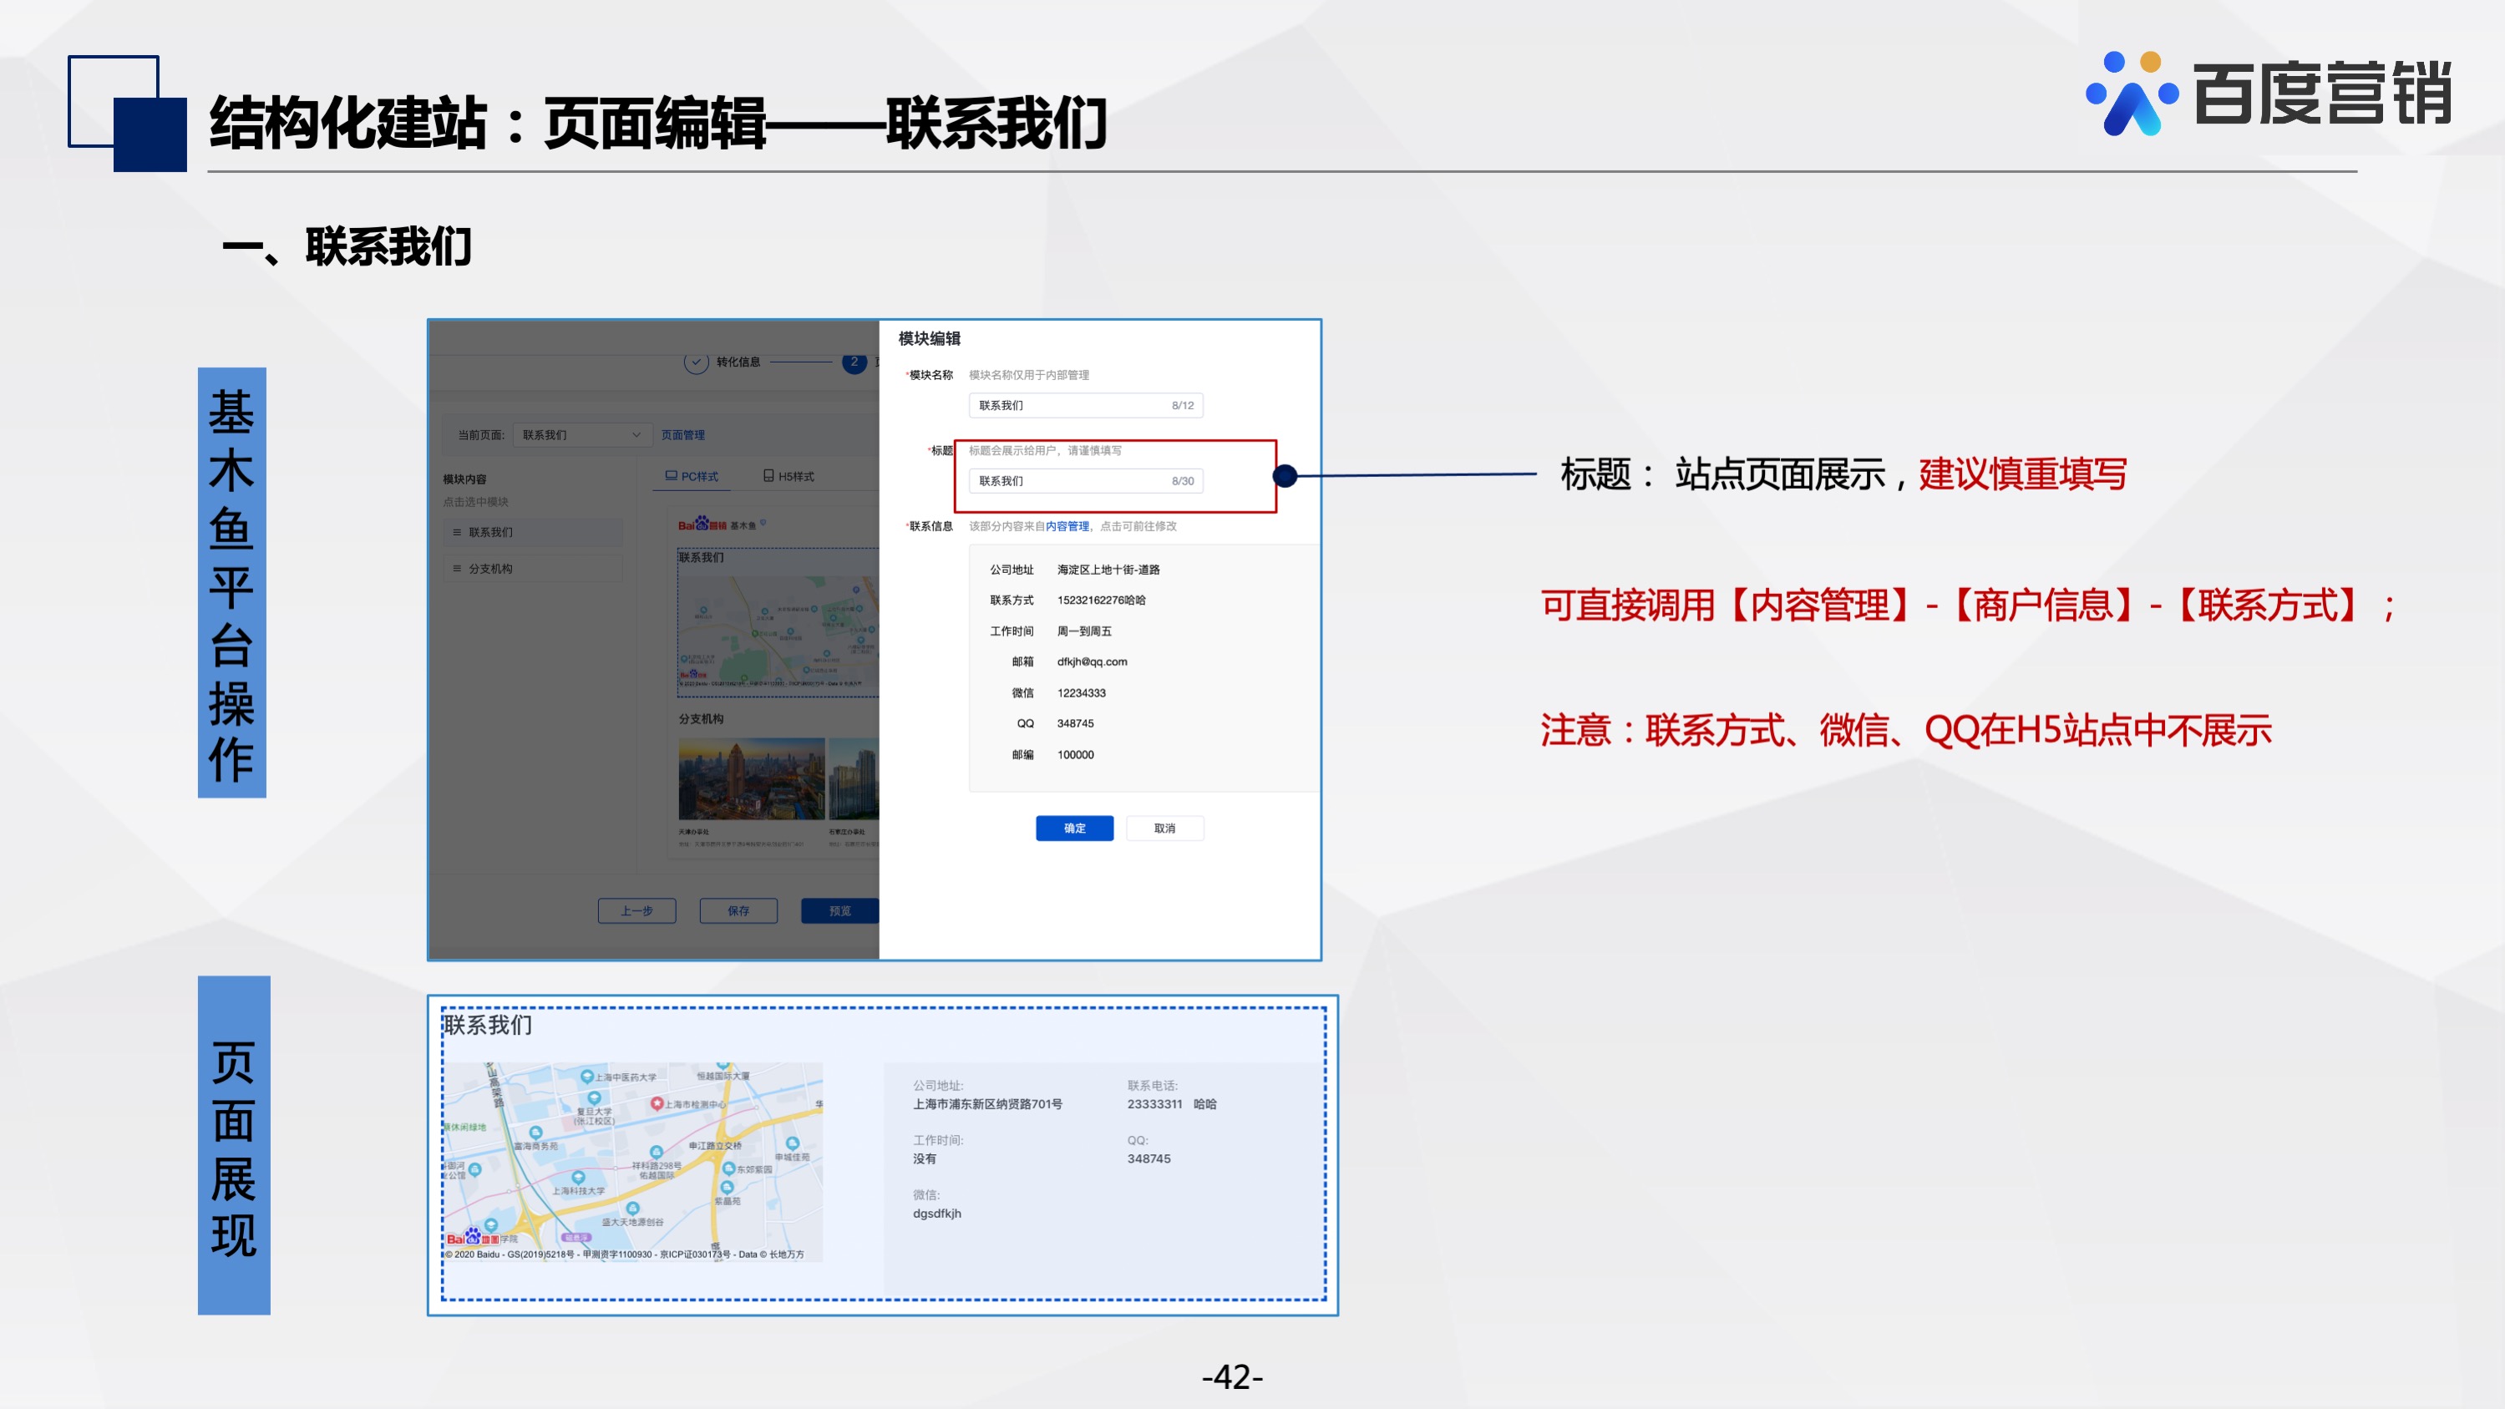Click the 确定 confirm button
Viewport: 2505px width, 1409px height.
point(1073,828)
